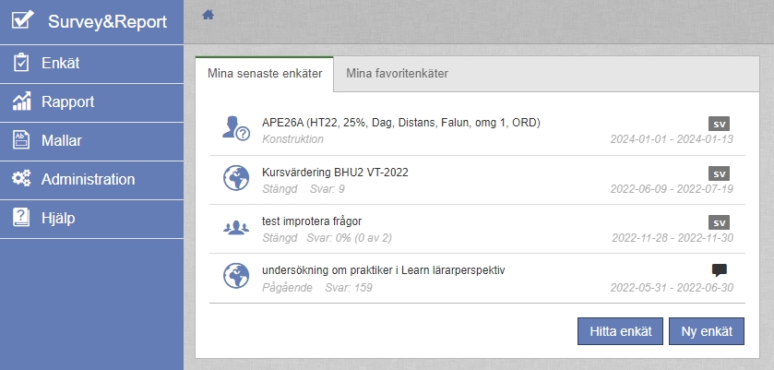The width and height of the screenshot is (774, 370).
Task: Click the globe icon beside Kursvärdering BHU2
Action: pyautogui.click(x=236, y=178)
